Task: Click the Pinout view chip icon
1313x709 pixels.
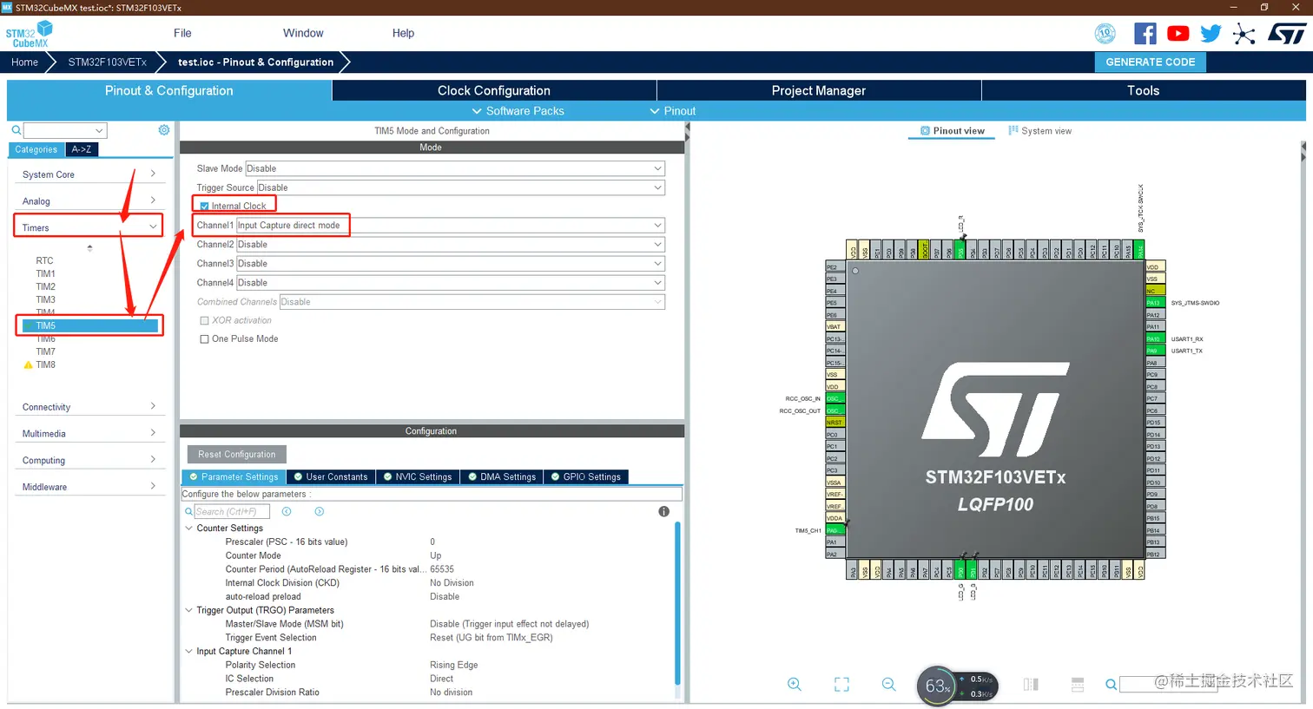Action: pos(925,131)
